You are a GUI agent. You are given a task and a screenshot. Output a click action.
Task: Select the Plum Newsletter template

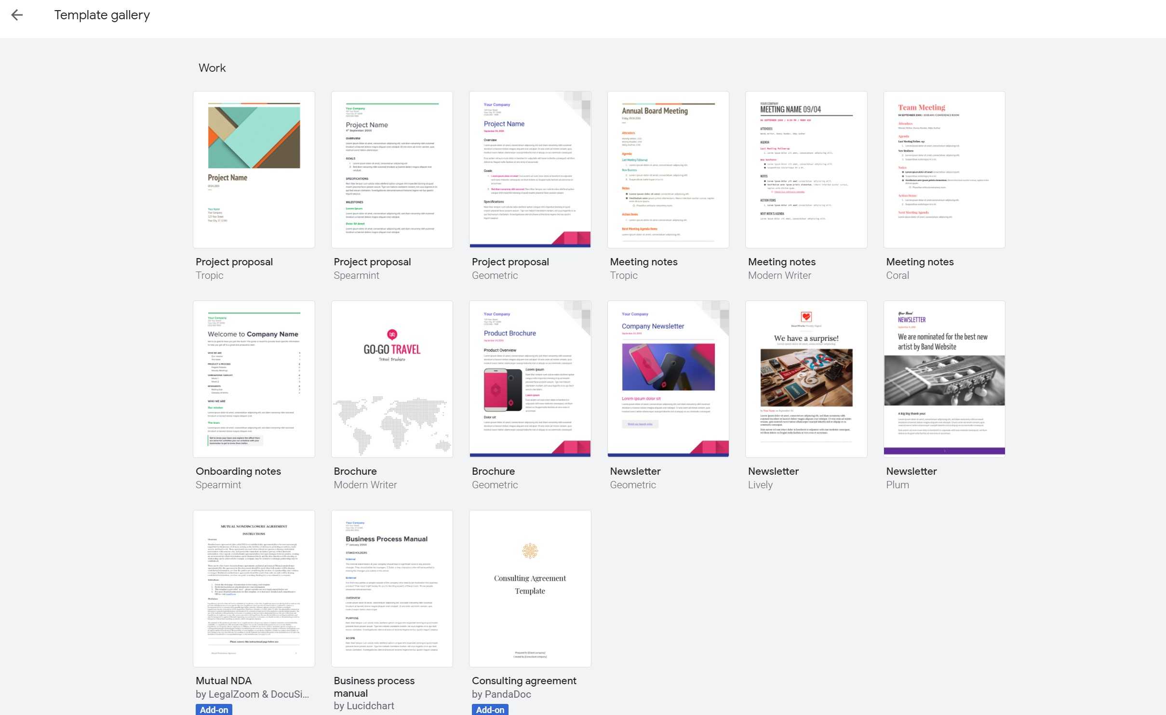click(x=944, y=379)
